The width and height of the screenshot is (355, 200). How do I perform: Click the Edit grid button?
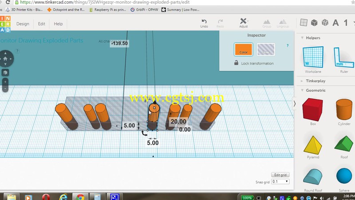point(280,175)
